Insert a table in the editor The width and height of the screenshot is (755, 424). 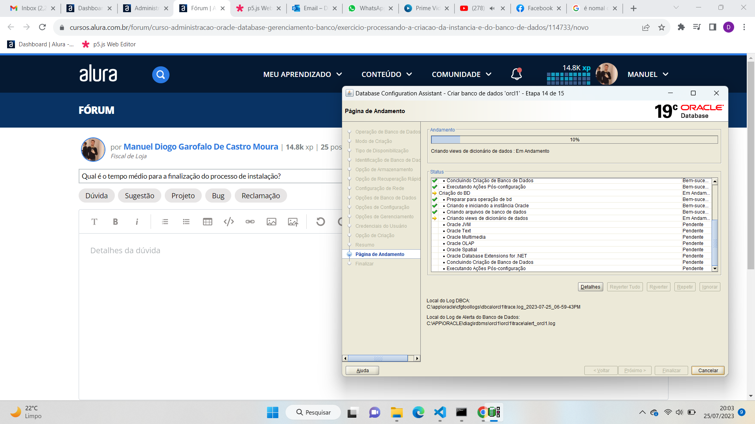click(x=208, y=222)
